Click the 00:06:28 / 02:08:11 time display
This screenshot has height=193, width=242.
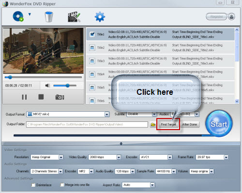(x=18, y=86)
